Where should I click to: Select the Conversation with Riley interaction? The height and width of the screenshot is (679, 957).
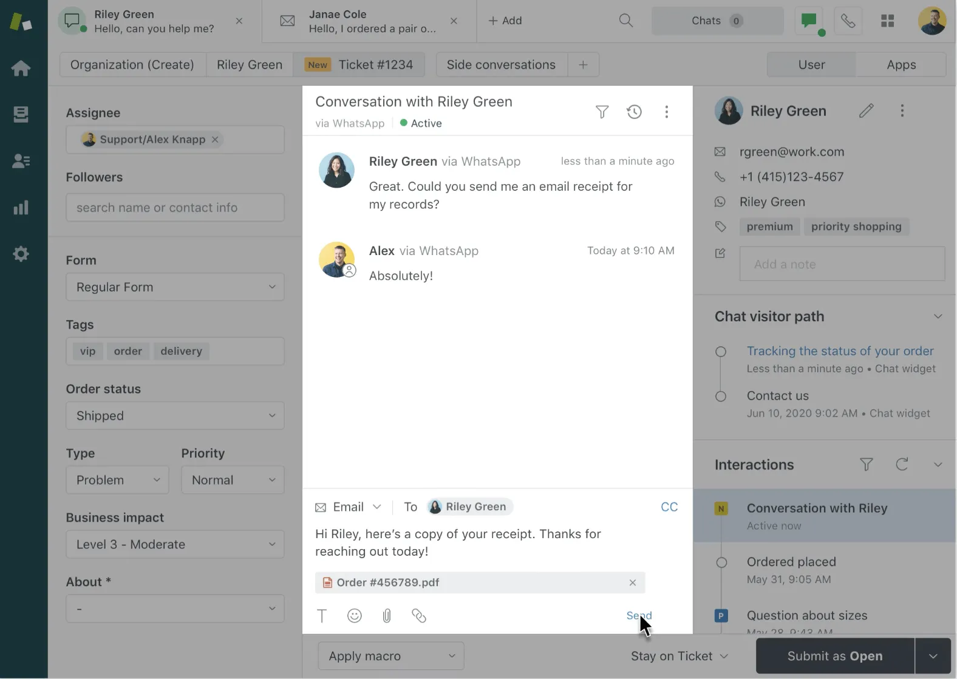click(x=825, y=516)
